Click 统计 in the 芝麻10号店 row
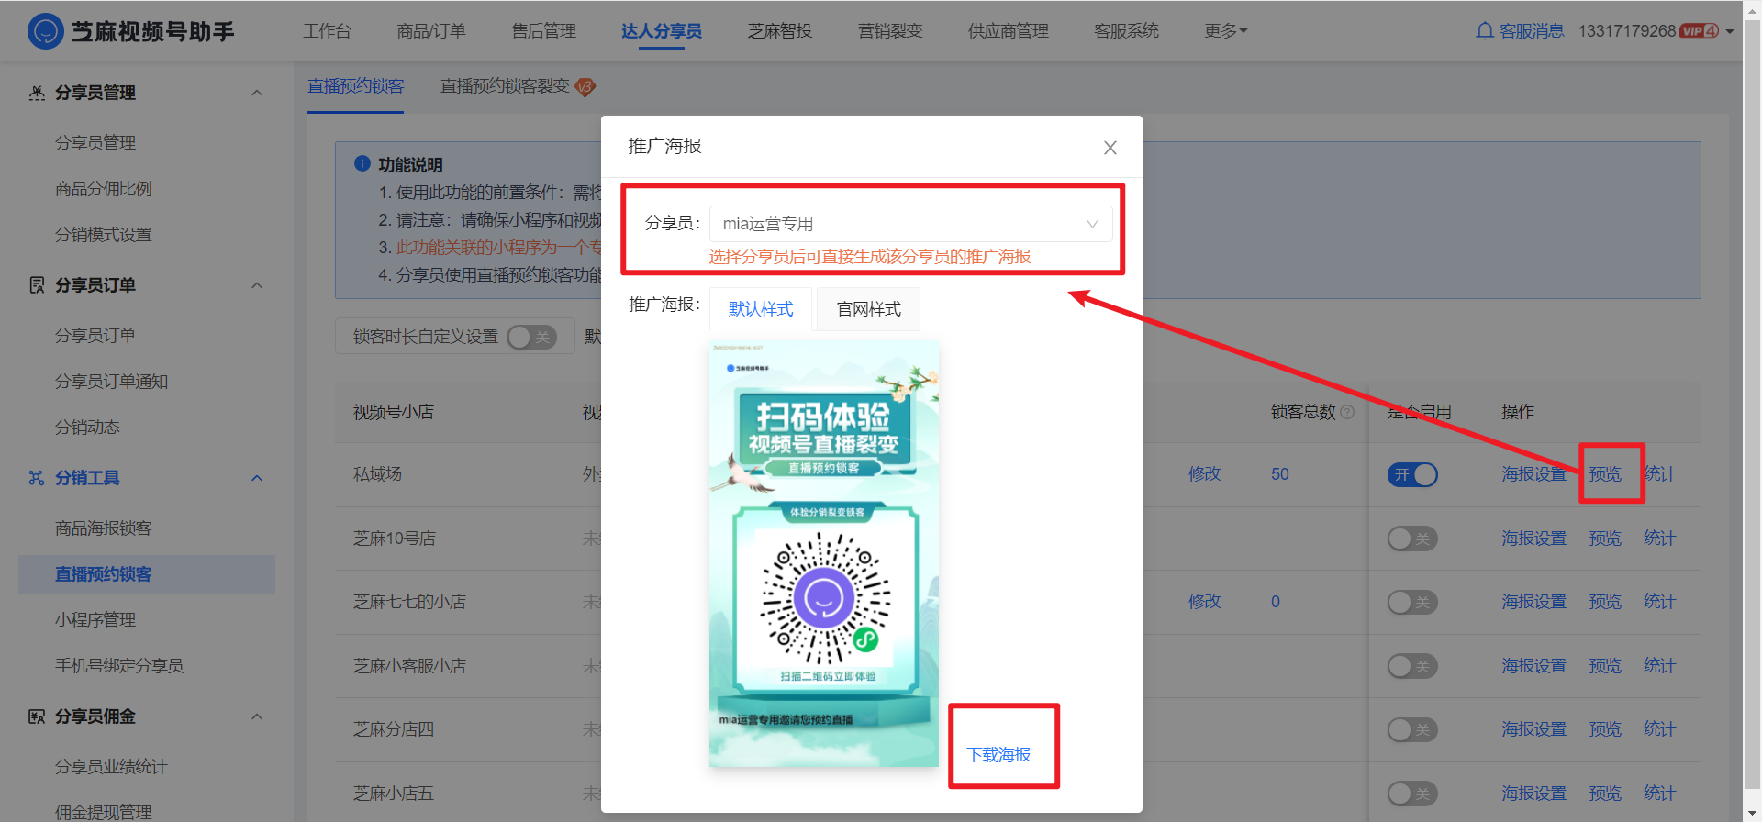1762x822 pixels. (1659, 539)
